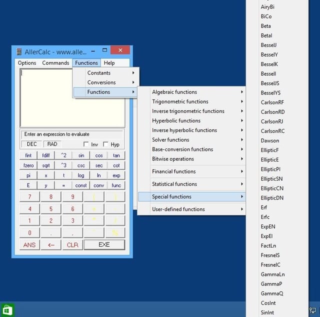Expand Trigonometric functions submenu
This screenshot has height=317, width=320.
pyautogui.click(x=191, y=101)
